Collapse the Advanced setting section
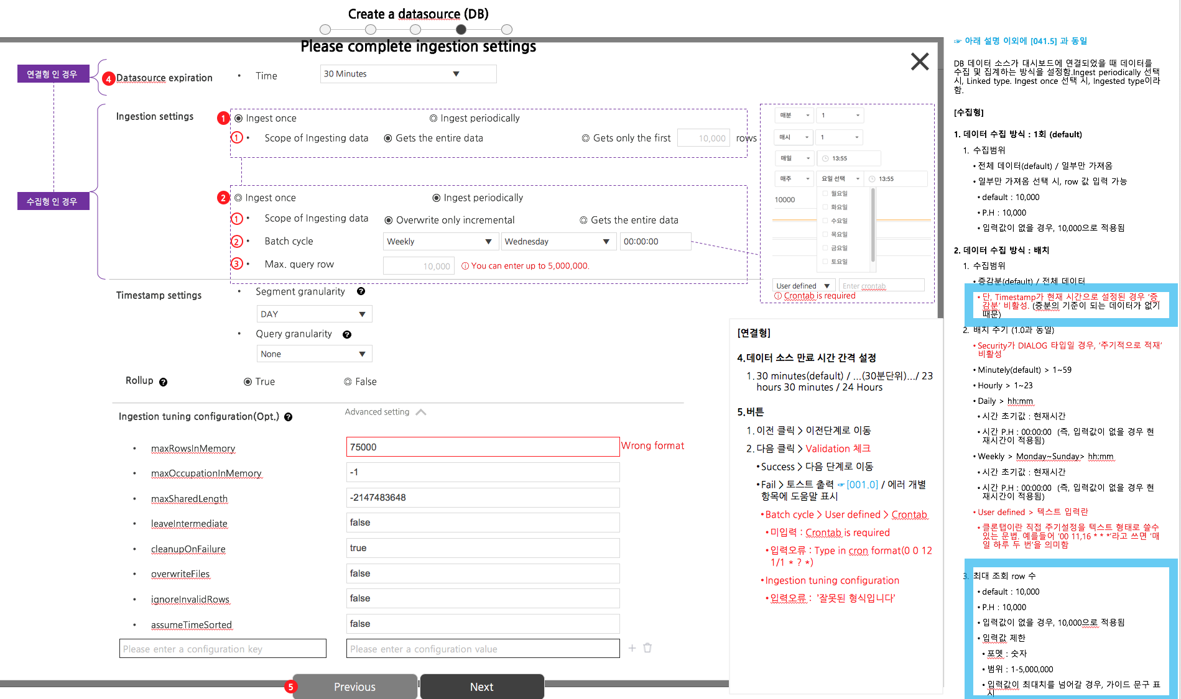 (421, 411)
